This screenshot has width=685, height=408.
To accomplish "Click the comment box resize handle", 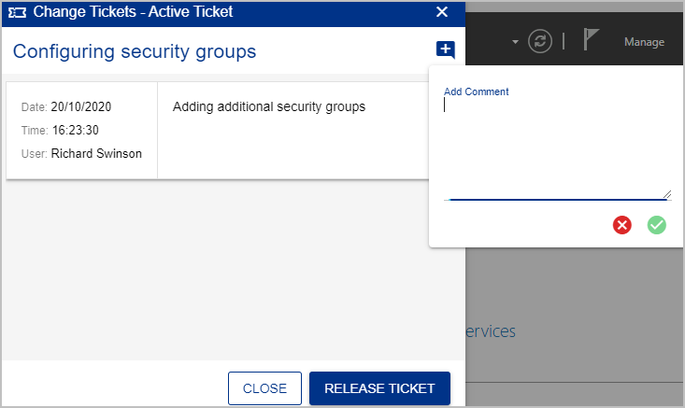I will tap(666, 194).
